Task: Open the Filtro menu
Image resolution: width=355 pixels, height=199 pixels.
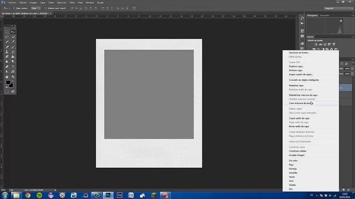Action: (72, 3)
